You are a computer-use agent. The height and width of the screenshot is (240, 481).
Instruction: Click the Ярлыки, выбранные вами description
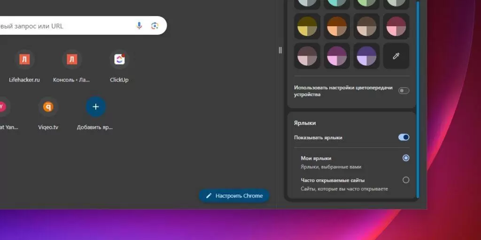[x=331, y=167]
